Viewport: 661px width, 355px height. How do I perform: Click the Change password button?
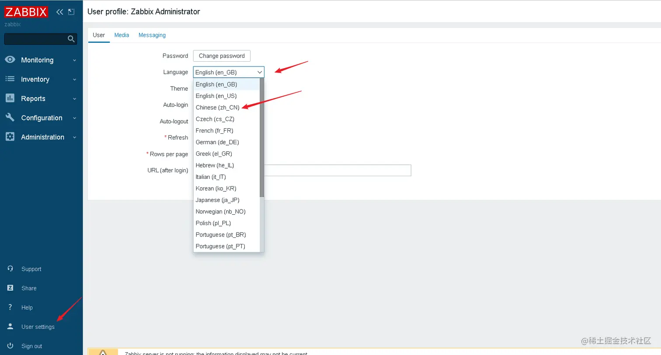[222, 56]
